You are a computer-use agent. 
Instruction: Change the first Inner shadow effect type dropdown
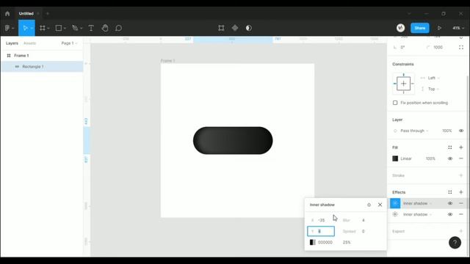[417, 203]
